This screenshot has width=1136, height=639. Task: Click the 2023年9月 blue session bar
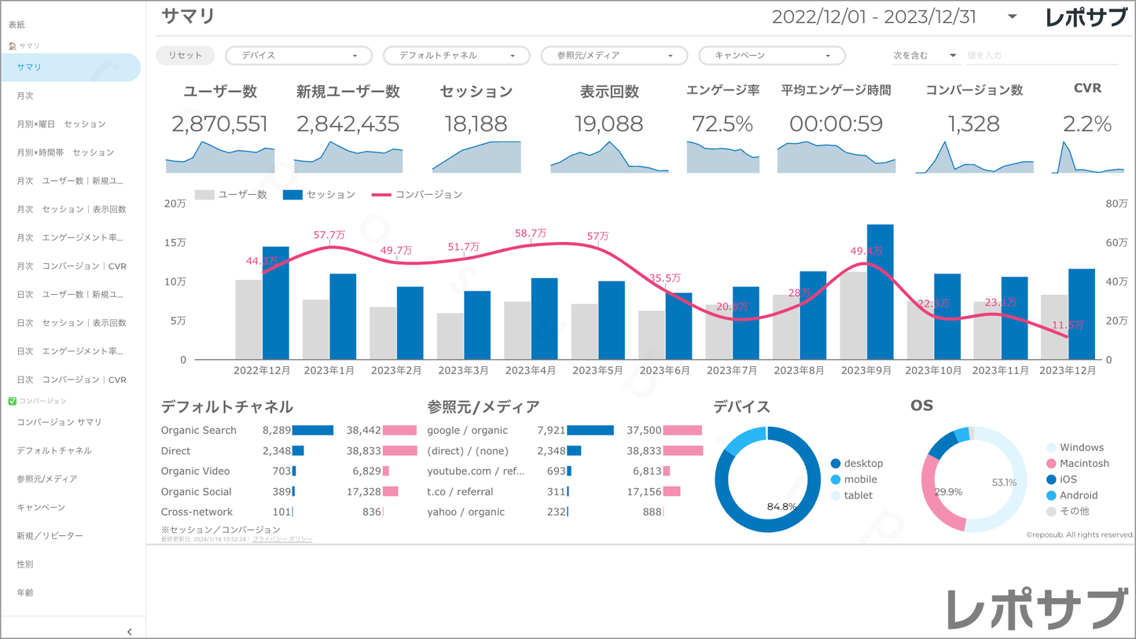point(880,292)
